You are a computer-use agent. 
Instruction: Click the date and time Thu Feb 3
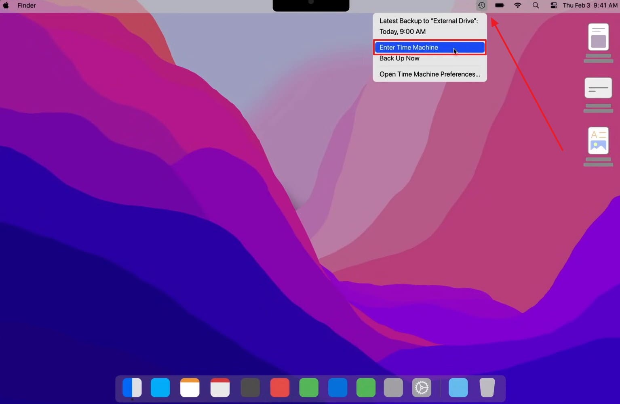[x=590, y=5]
